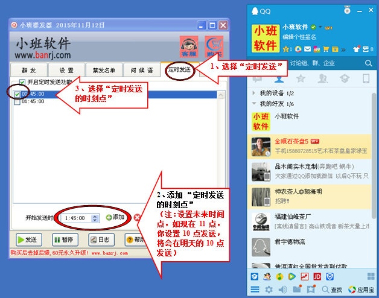Open the 应用宝 app button
379x298 pixels.
pos(361,290)
